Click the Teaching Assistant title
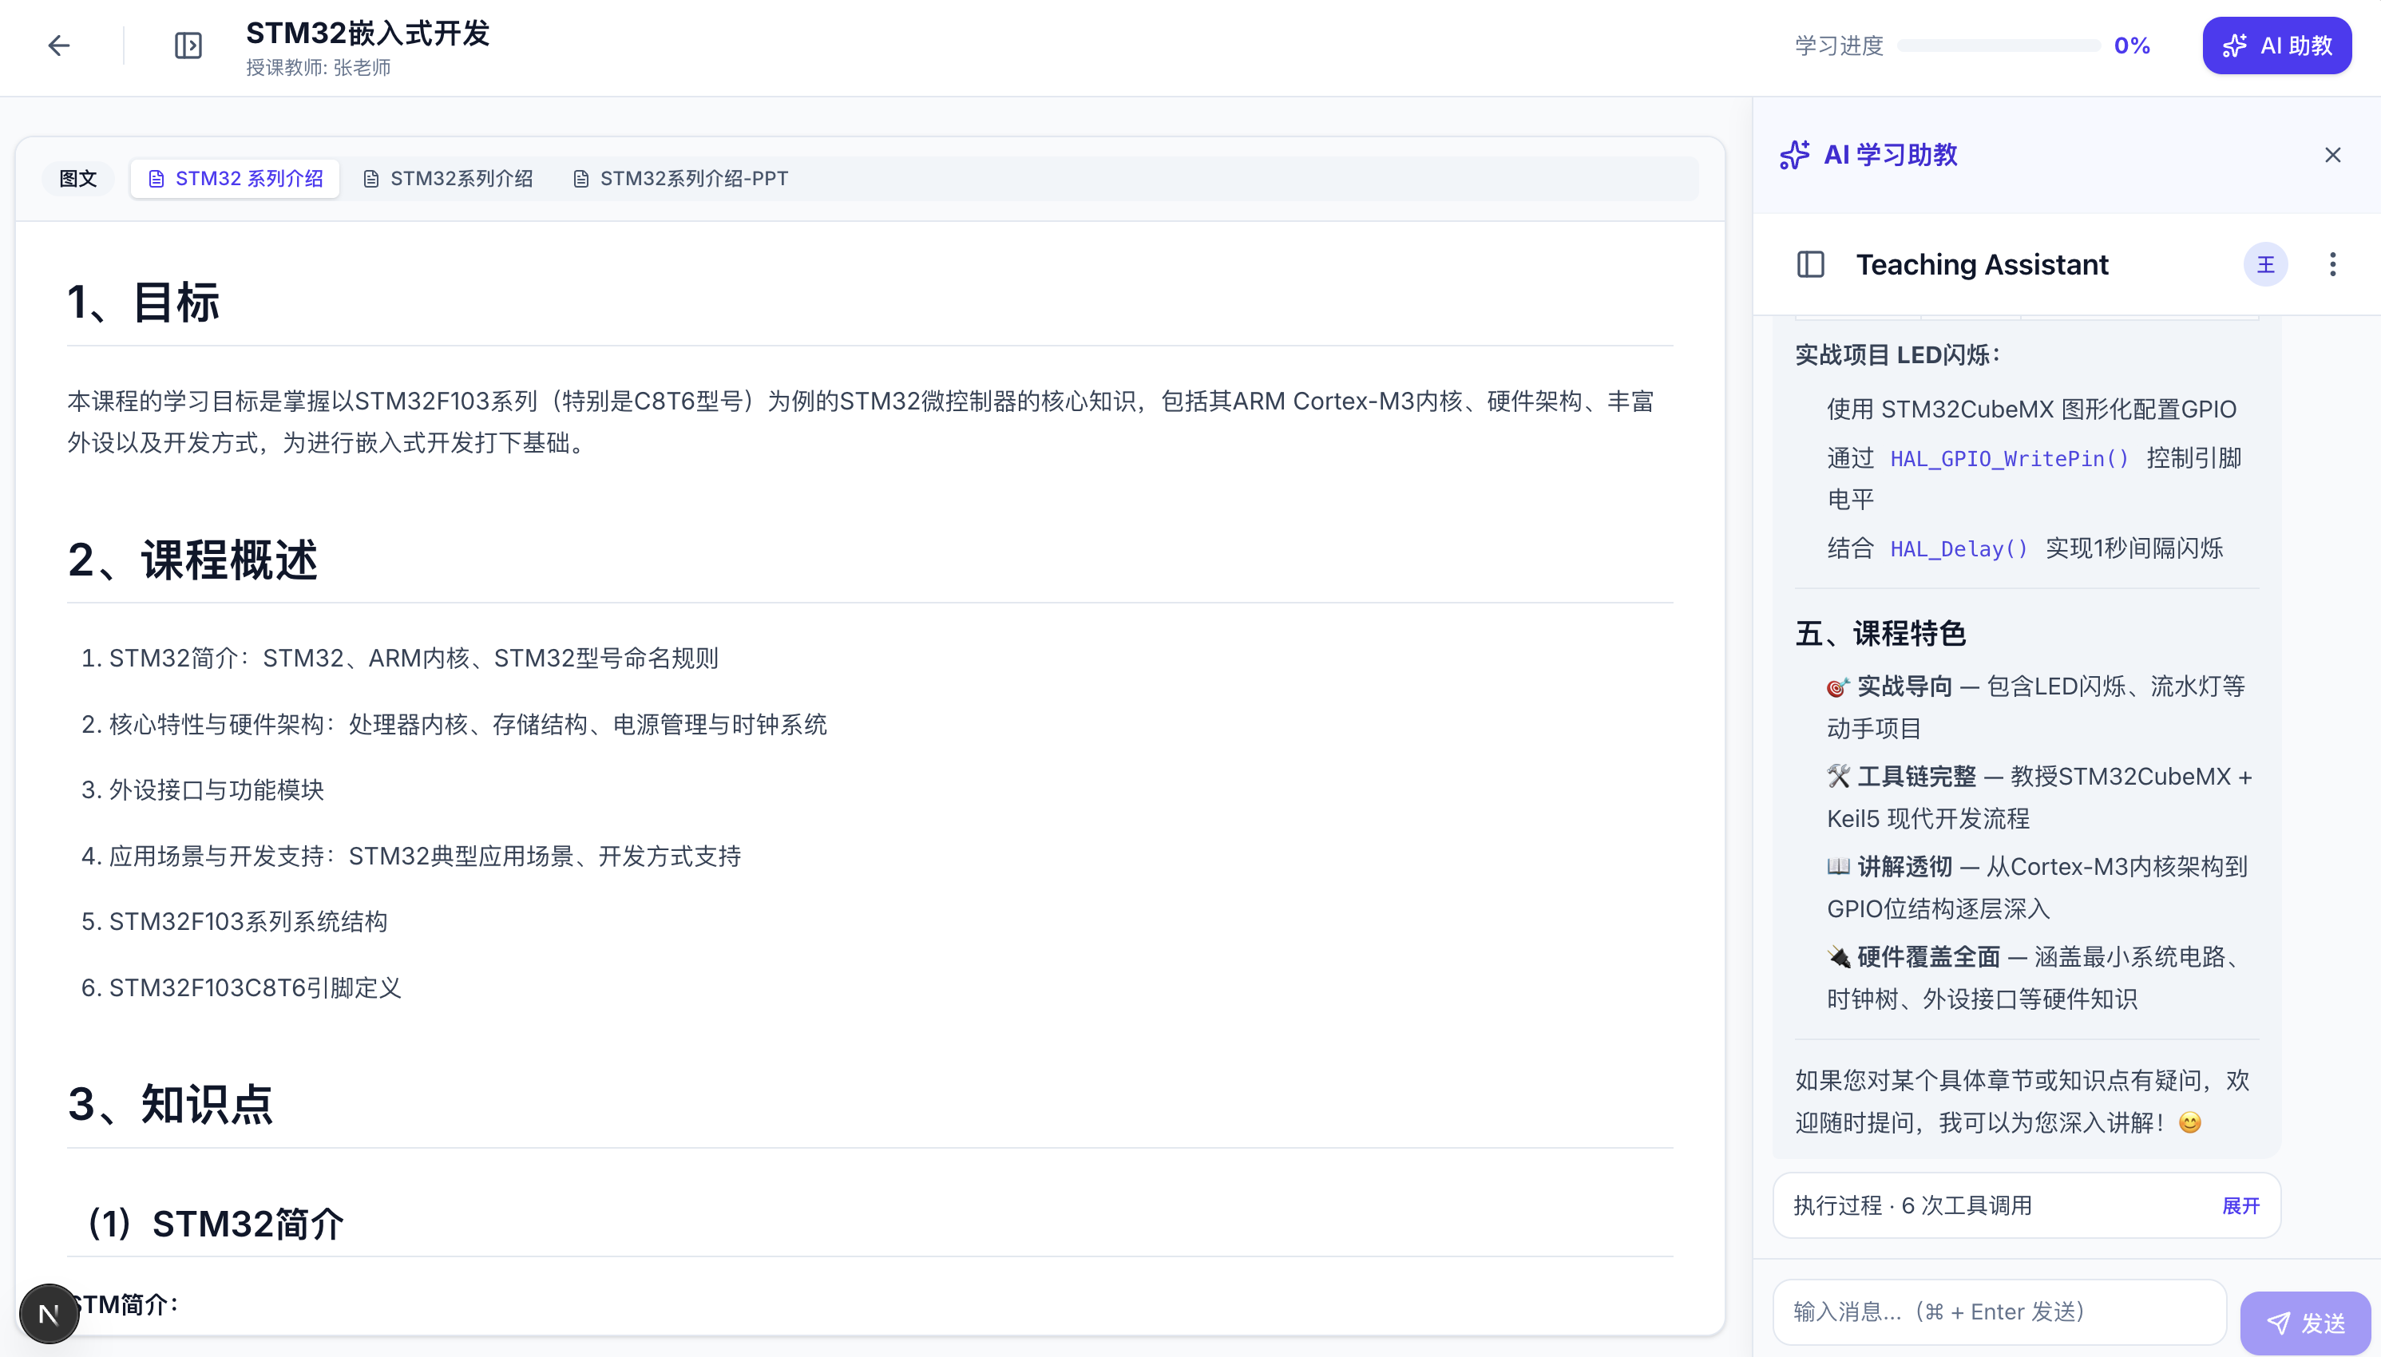The image size is (2381, 1357). [x=1982, y=265]
